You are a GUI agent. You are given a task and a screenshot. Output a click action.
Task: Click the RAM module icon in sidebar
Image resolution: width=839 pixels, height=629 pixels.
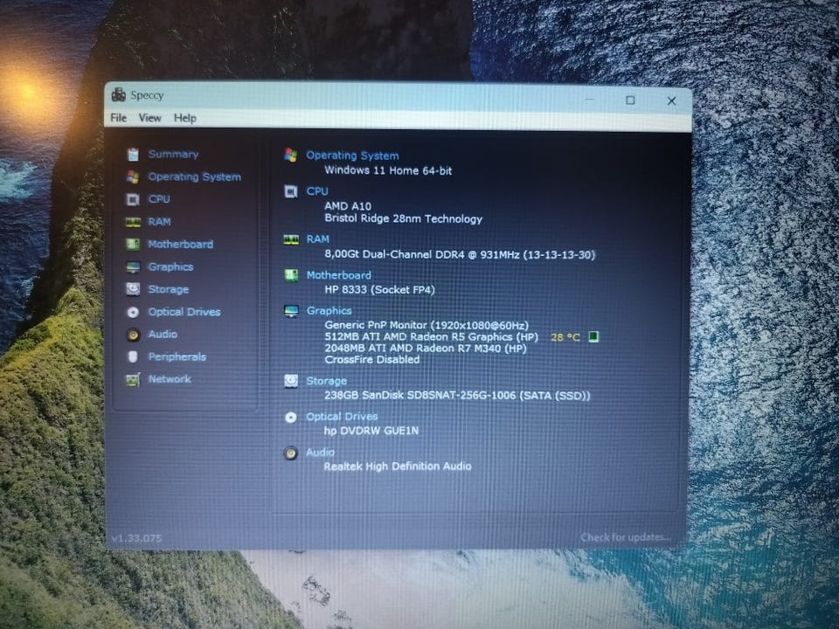[x=133, y=222]
